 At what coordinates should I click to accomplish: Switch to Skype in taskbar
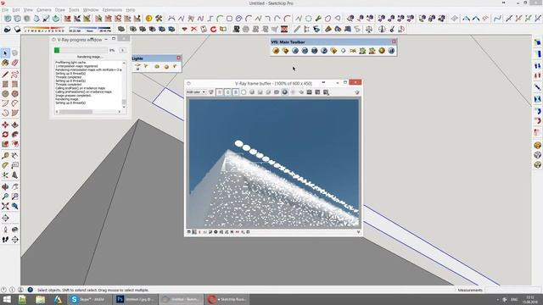click(x=89, y=299)
